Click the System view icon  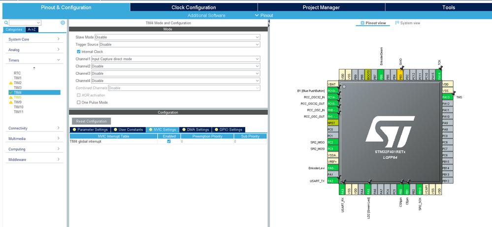click(397, 23)
